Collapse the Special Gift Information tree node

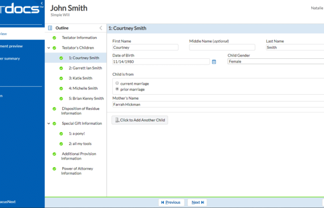(x=49, y=124)
